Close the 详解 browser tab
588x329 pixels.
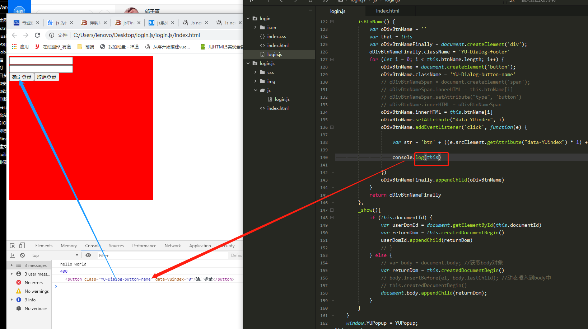coord(105,23)
